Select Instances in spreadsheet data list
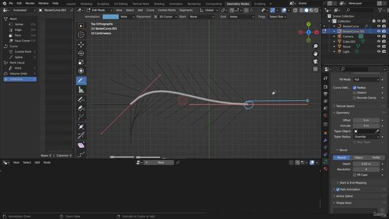 20,79
